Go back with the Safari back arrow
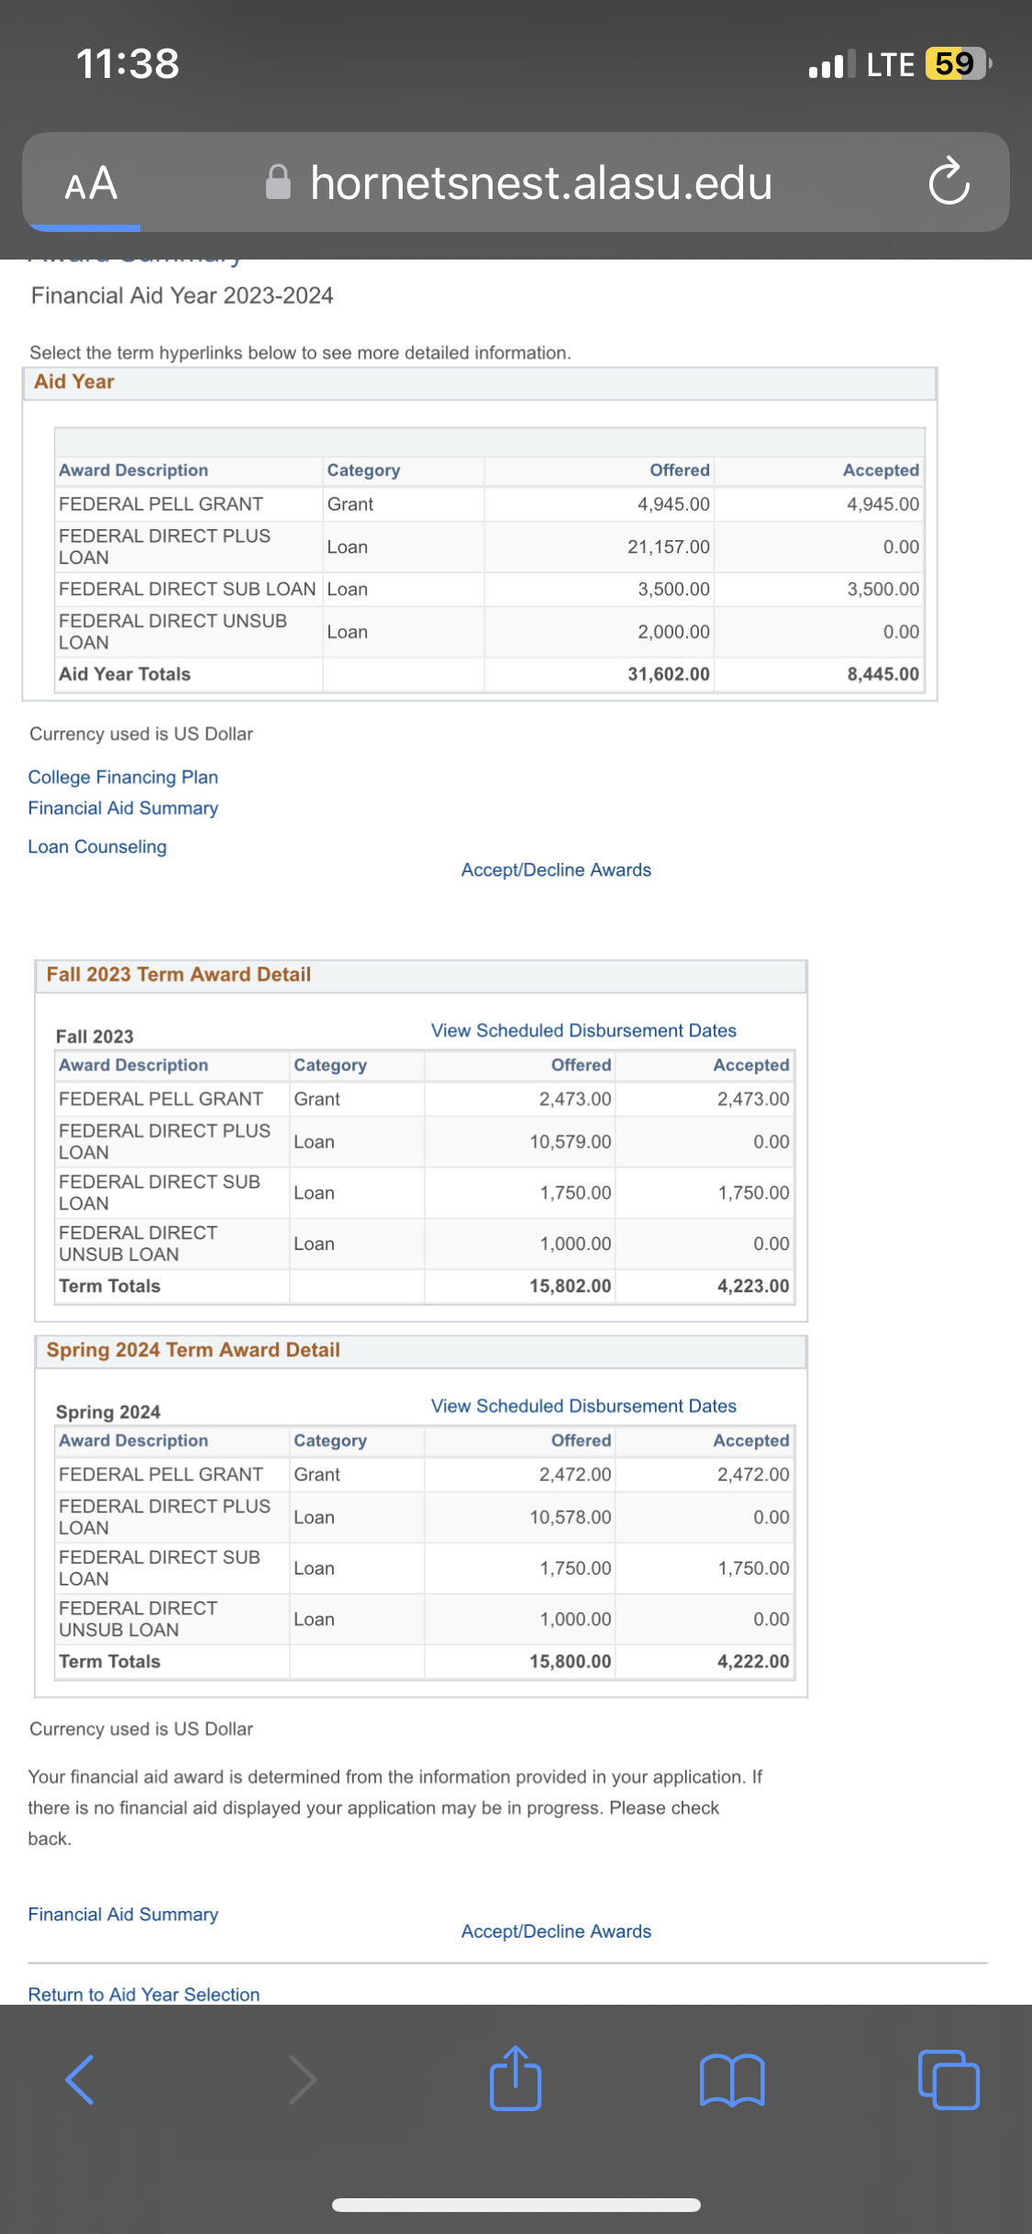 coord(80,2080)
